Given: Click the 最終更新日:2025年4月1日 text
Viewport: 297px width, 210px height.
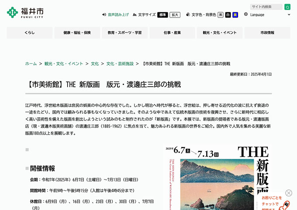Looking at the screenshot, I should 251,74.
